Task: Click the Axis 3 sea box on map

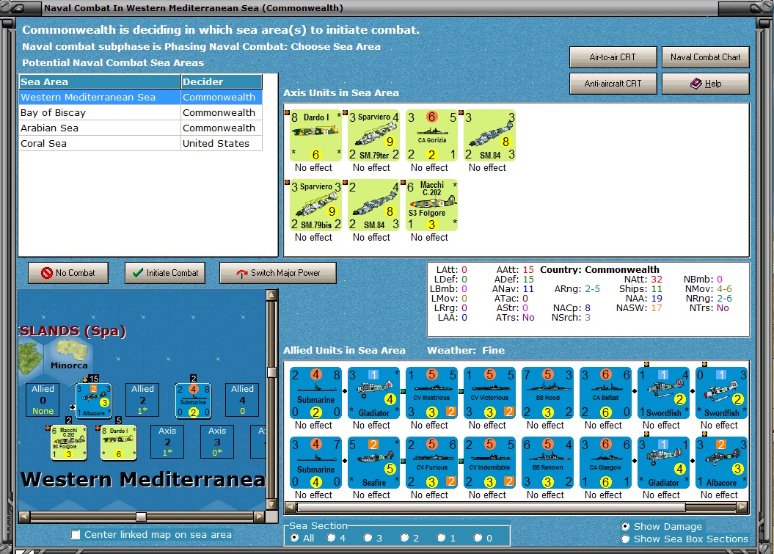Action: (217, 442)
